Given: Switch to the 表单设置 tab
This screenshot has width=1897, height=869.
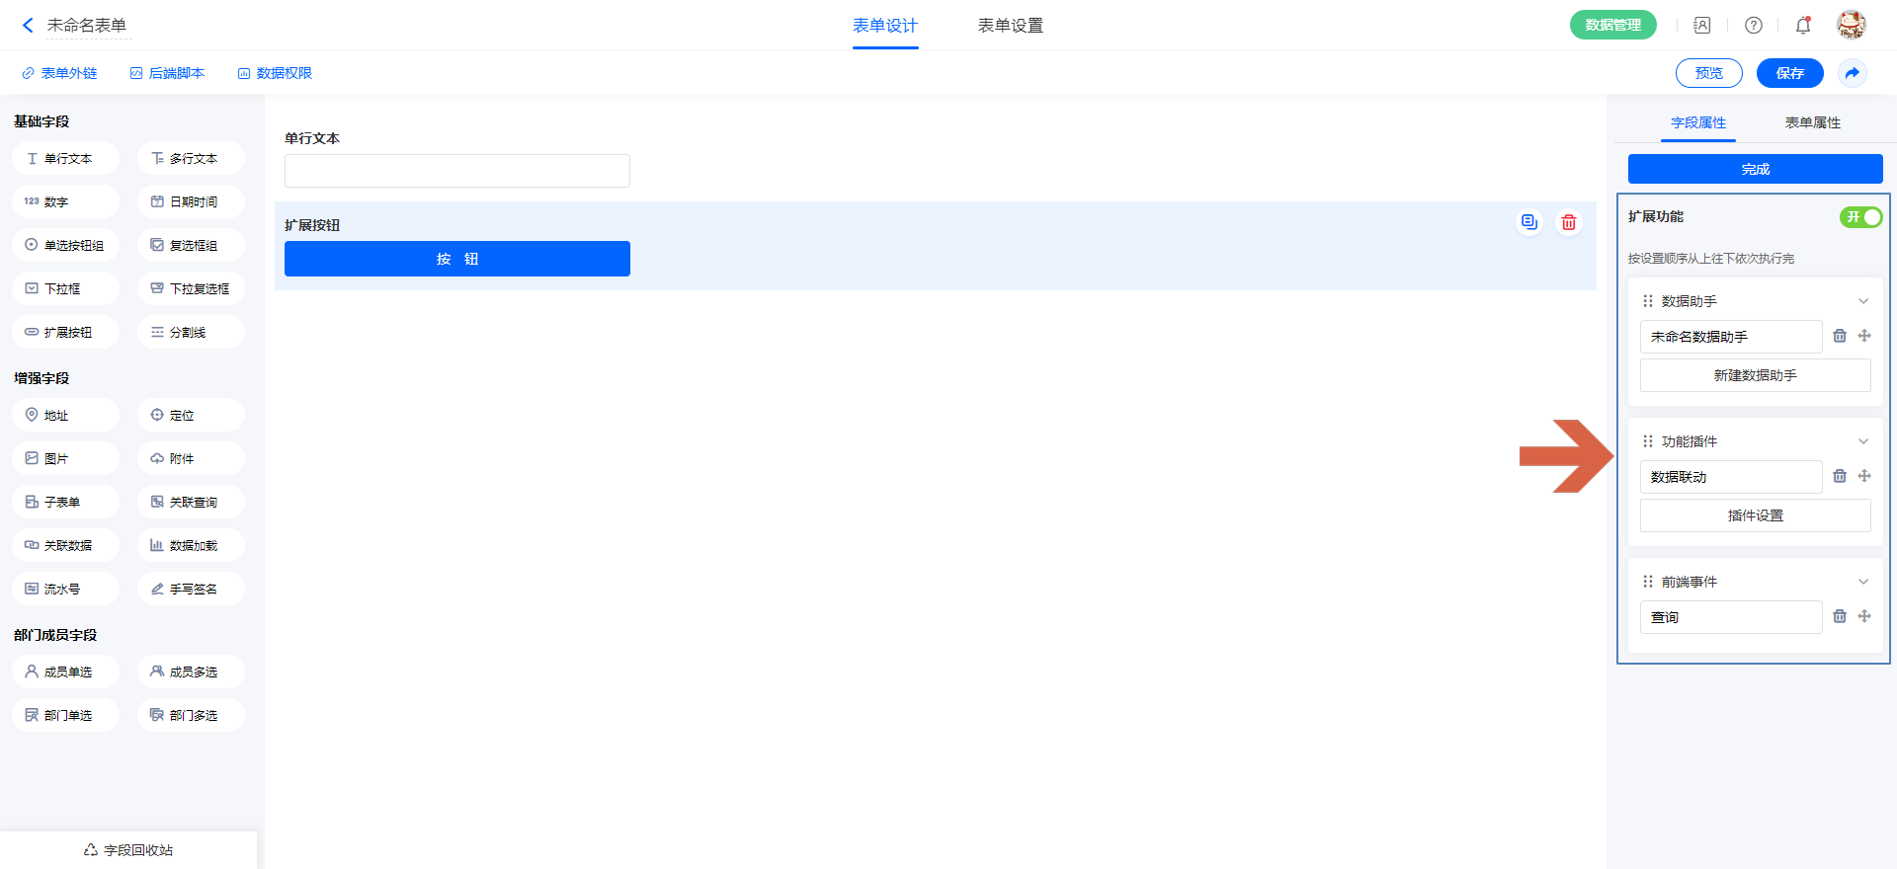Looking at the screenshot, I should [x=1010, y=26].
